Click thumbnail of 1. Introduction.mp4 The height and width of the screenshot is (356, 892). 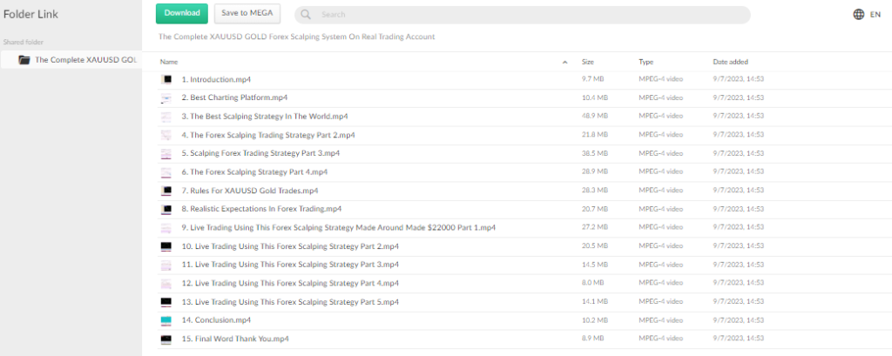pos(166,80)
